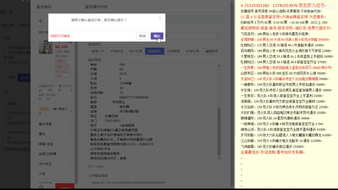This screenshot has height=190, width=338.
Task: Click the 法门7001/6001 tag
Action: pos(63,74)
